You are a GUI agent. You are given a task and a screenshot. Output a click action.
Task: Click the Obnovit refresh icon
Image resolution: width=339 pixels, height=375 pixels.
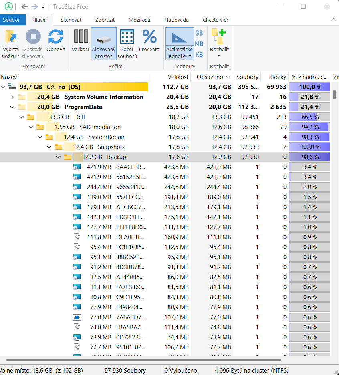(x=56, y=37)
